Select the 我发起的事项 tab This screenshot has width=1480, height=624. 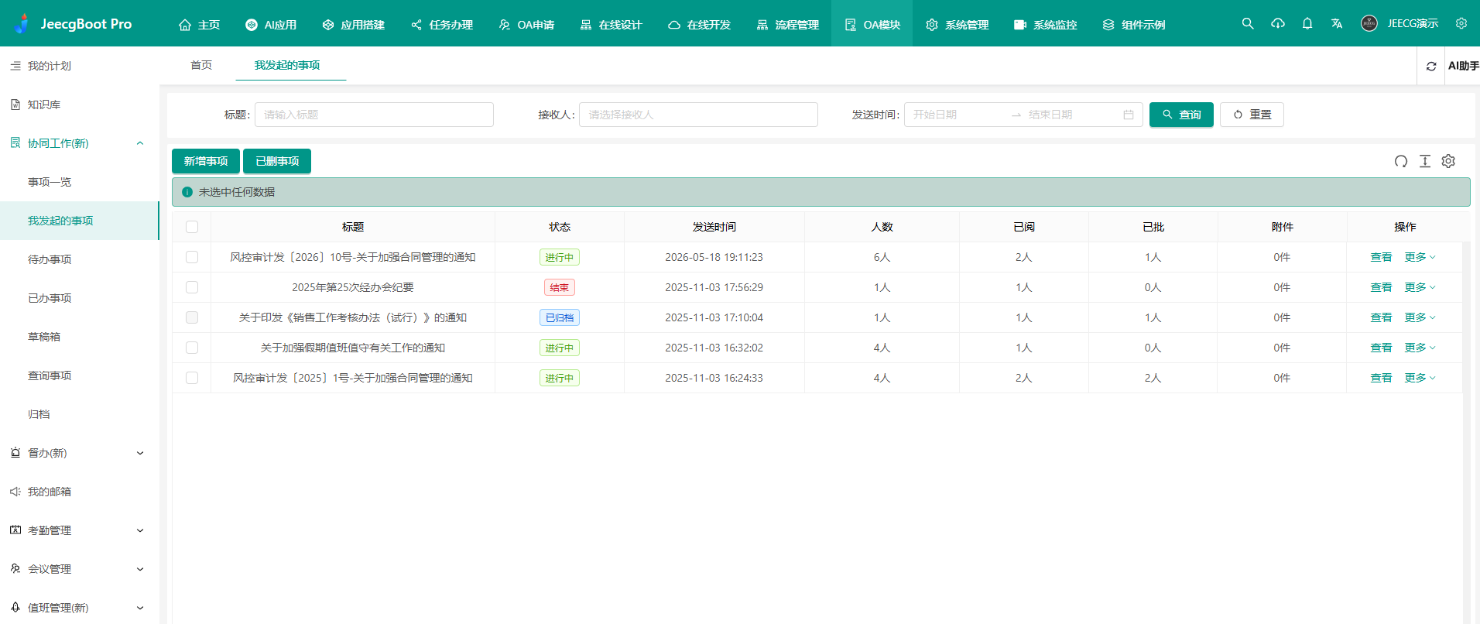click(x=287, y=65)
